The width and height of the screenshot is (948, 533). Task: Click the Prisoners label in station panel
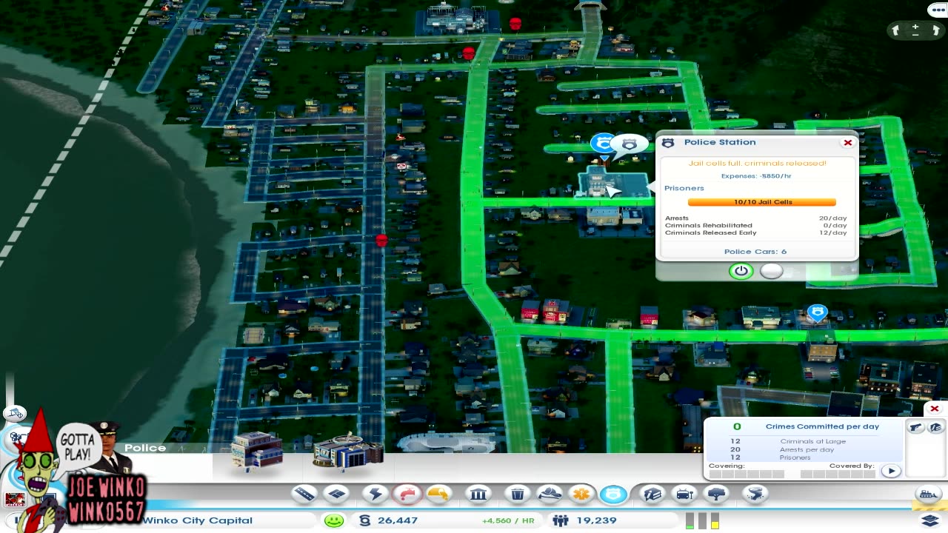[684, 188]
